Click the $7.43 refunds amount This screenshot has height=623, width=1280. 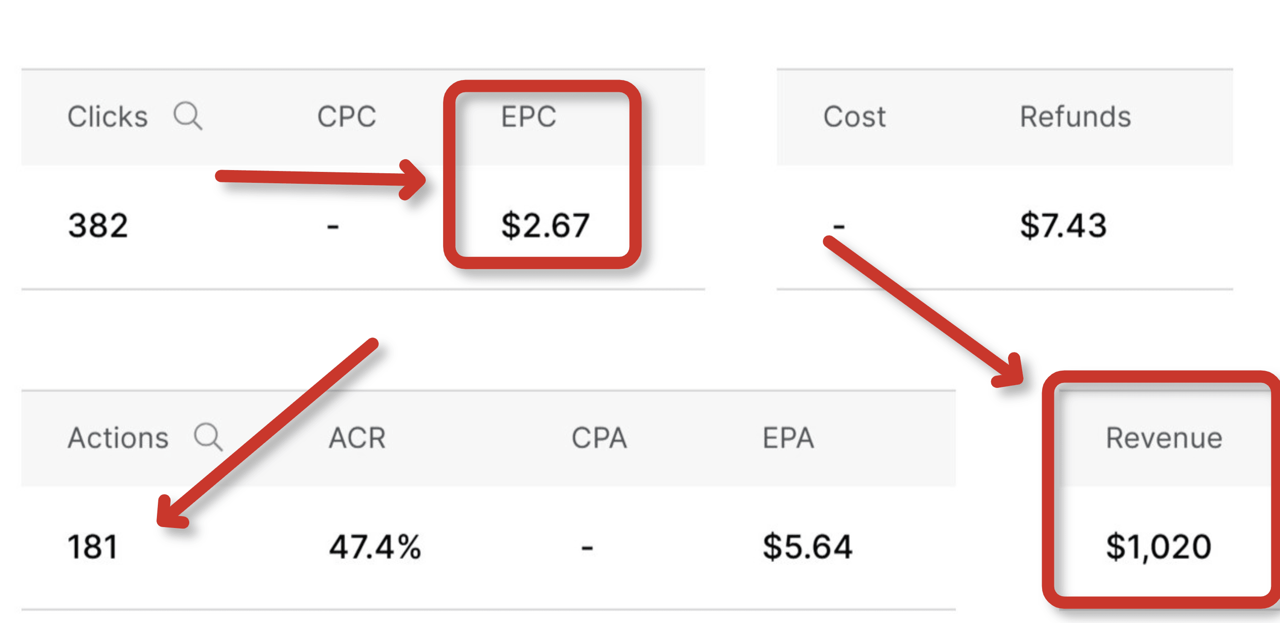coord(1063,225)
